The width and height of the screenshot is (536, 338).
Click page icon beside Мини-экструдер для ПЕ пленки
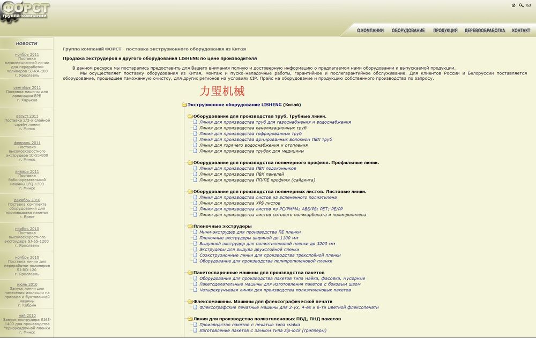(x=195, y=232)
